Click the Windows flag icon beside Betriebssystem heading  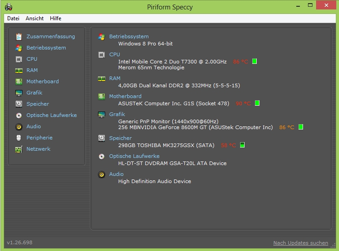[x=102, y=36]
